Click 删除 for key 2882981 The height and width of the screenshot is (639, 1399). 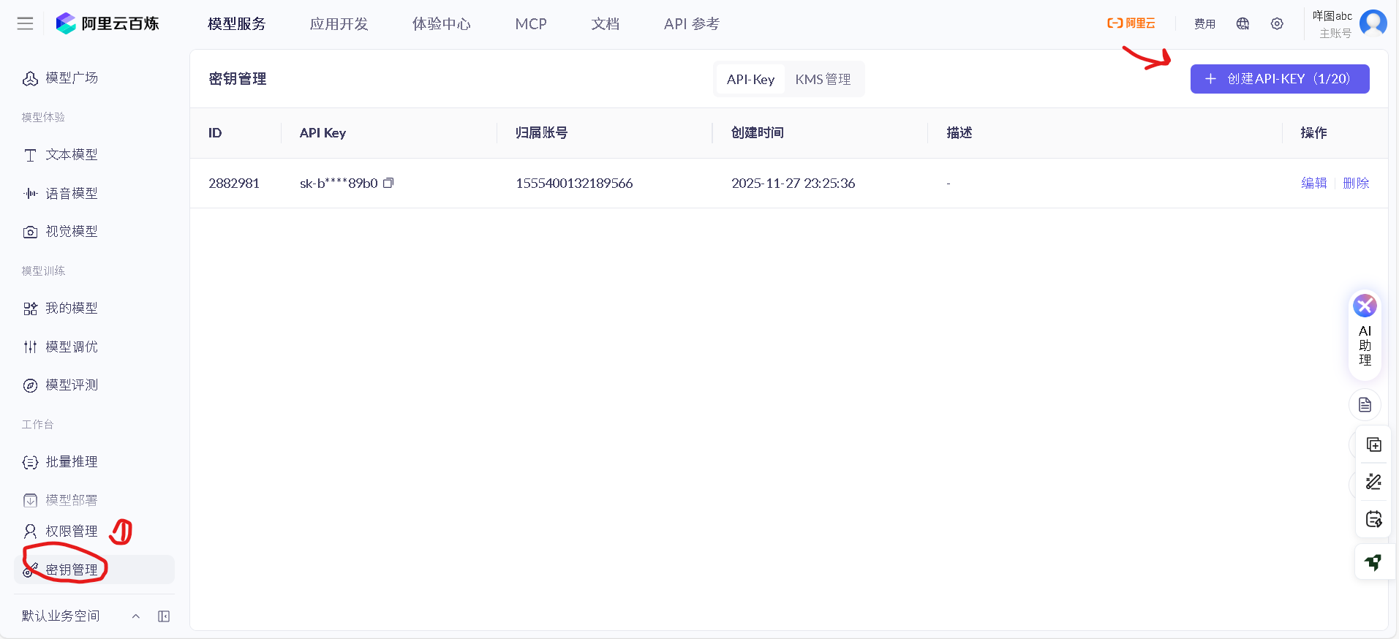[1356, 184]
